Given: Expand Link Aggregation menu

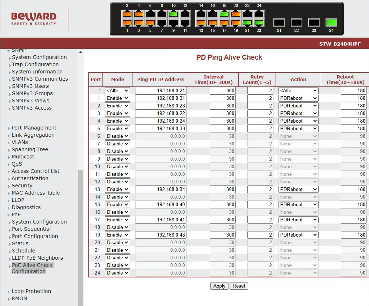Looking at the screenshot, I should (33, 135).
